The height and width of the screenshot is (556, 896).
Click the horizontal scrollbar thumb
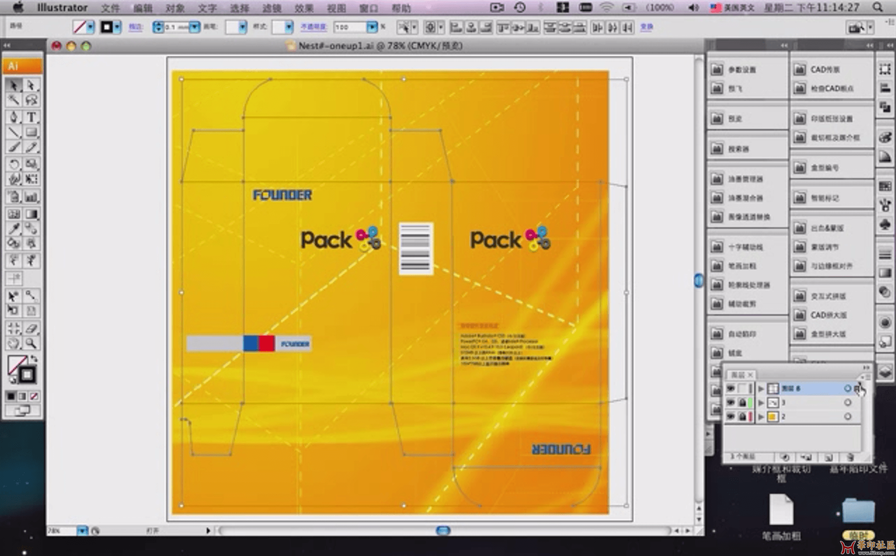(x=443, y=531)
